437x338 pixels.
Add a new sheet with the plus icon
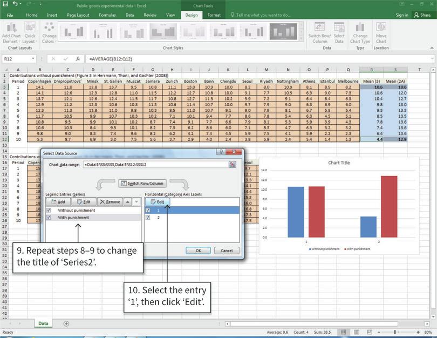click(x=66, y=323)
